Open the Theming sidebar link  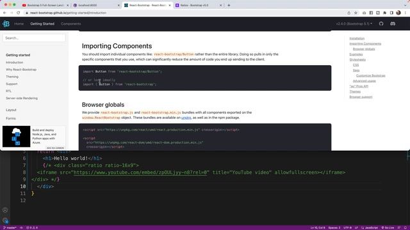(12, 77)
